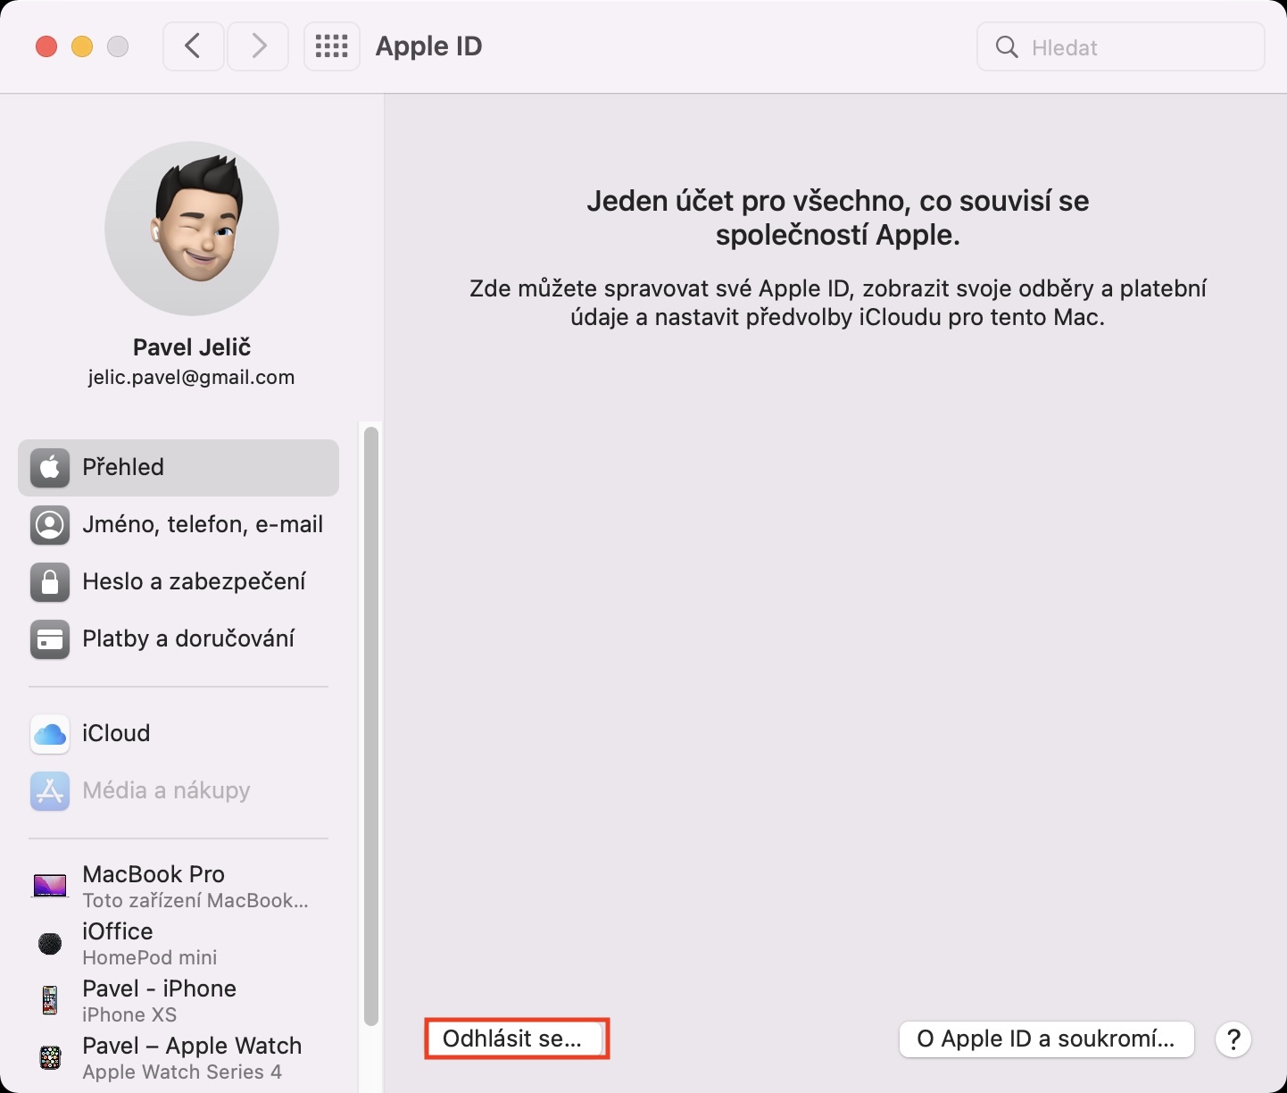Image resolution: width=1287 pixels, height=1093 pixels.
Task: Click the App Store icon for Média a nákupy
Action: click(x=50, y=791)
